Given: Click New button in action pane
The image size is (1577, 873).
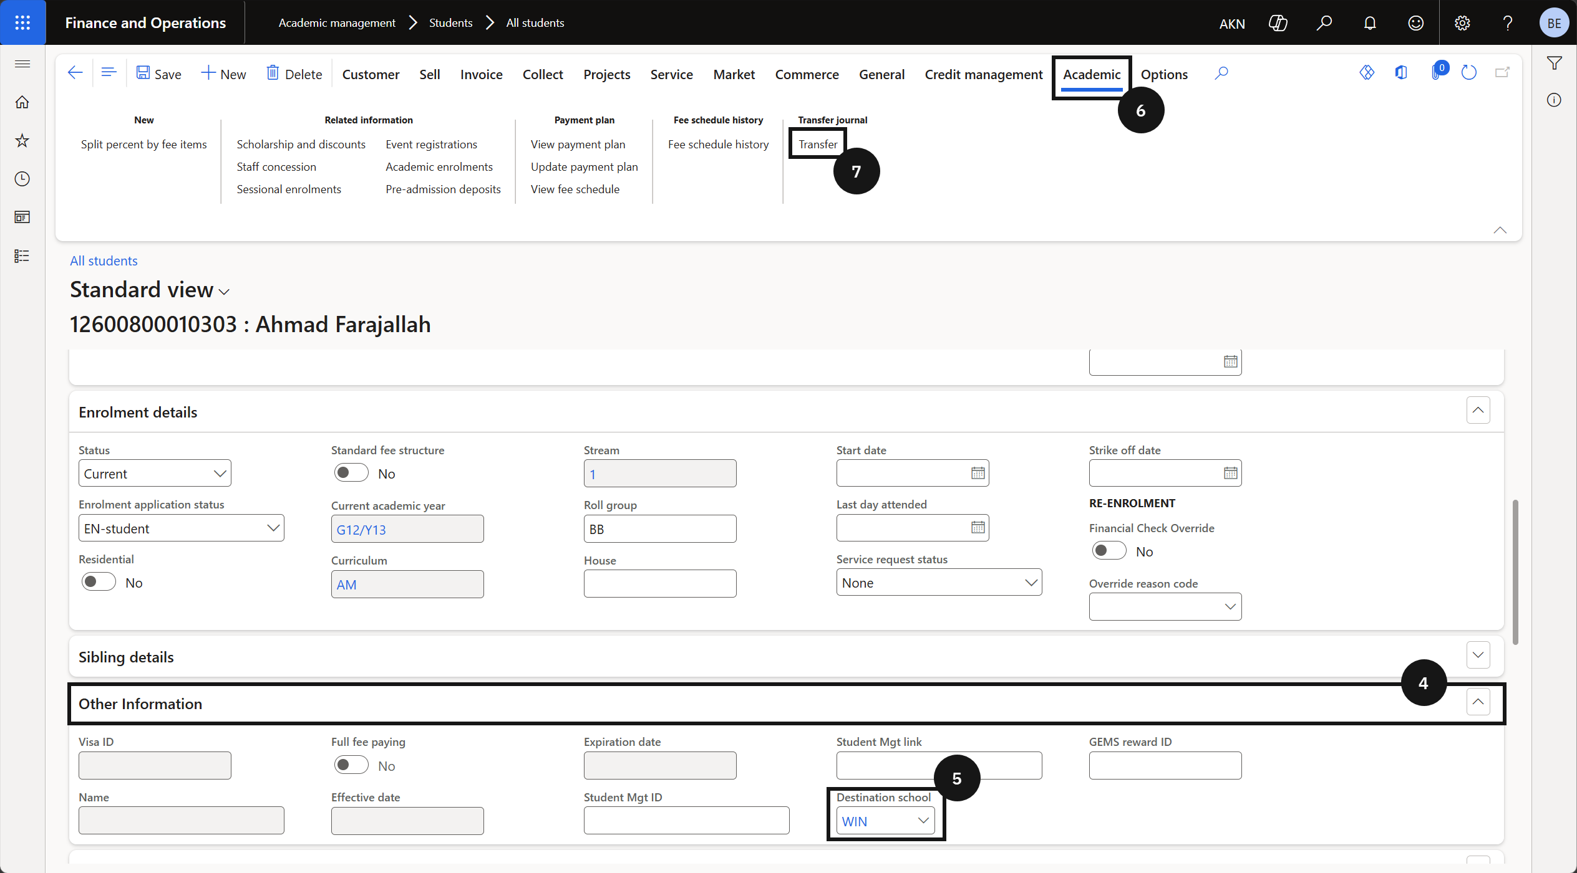Looking at the screenshot, I should (x=223, y=74).
